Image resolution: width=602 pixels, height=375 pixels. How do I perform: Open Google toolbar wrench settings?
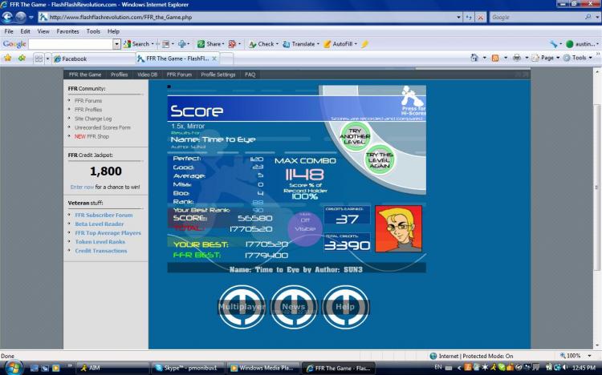point(553,44)
